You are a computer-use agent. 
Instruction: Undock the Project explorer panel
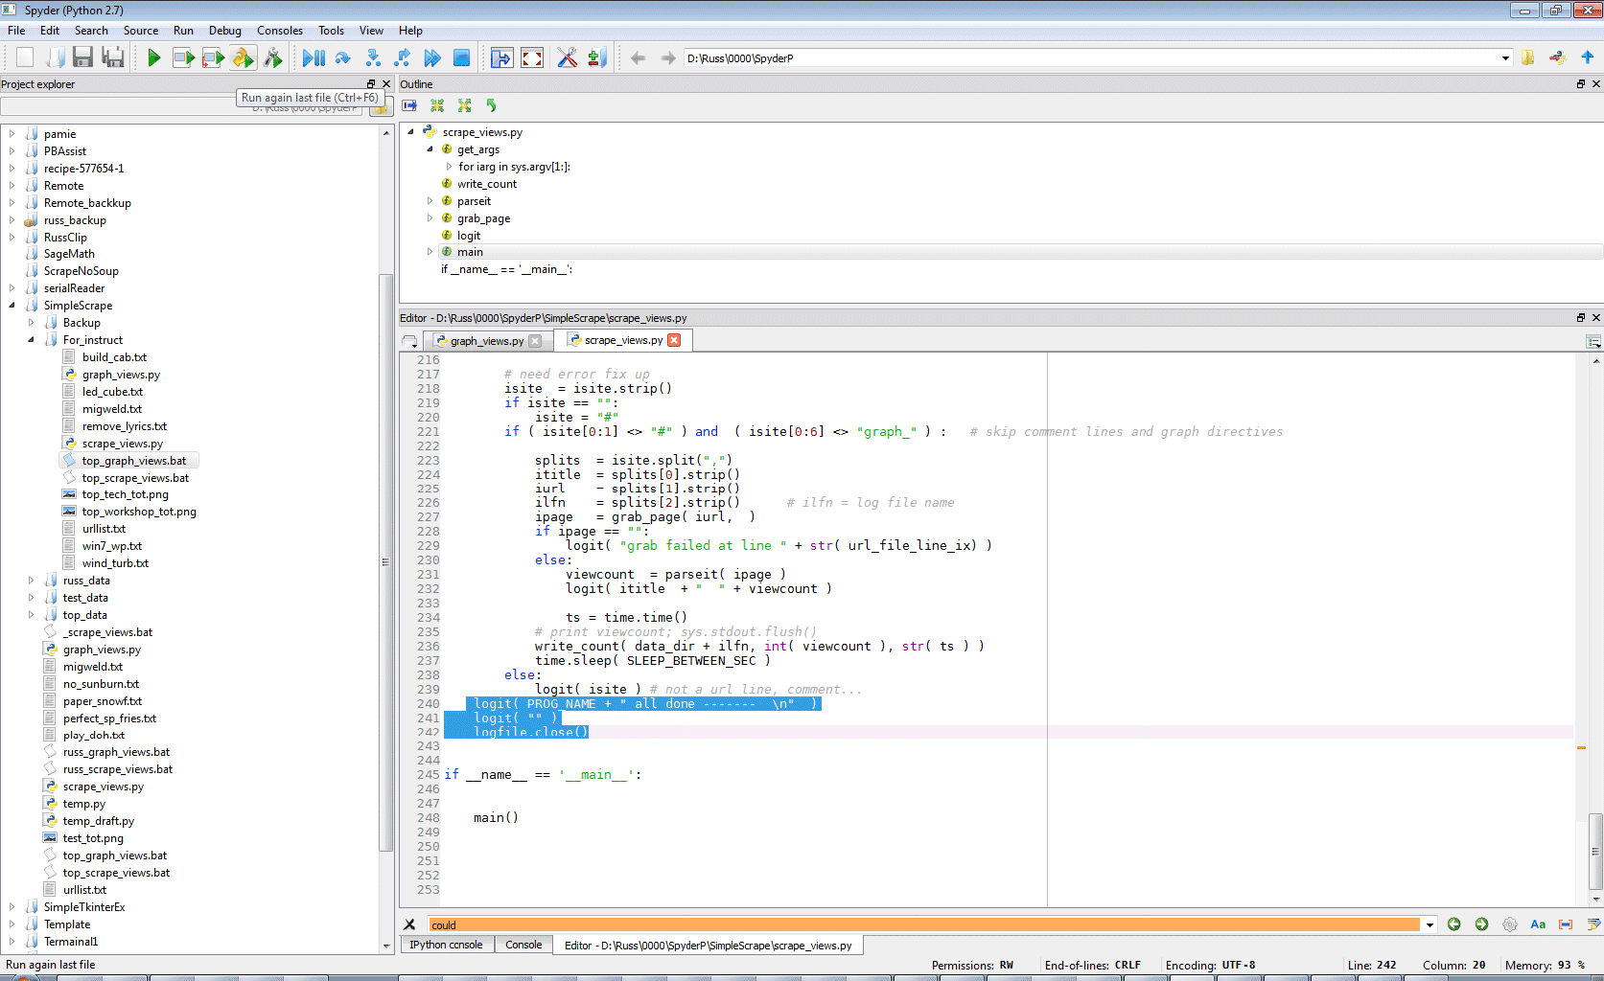coord(371,83)
